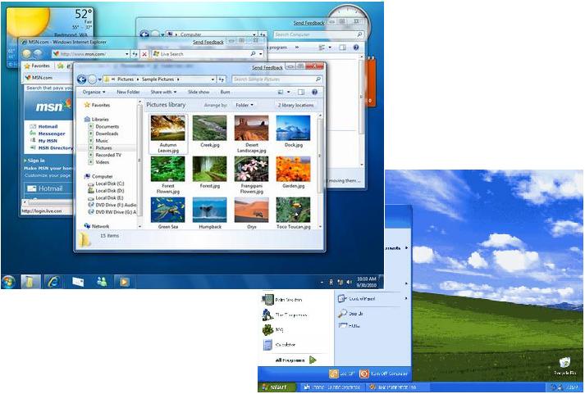Click the Favorites star button in Internet Explorer
The width and height of the screenshot is (585, 394).
(37, 66)
